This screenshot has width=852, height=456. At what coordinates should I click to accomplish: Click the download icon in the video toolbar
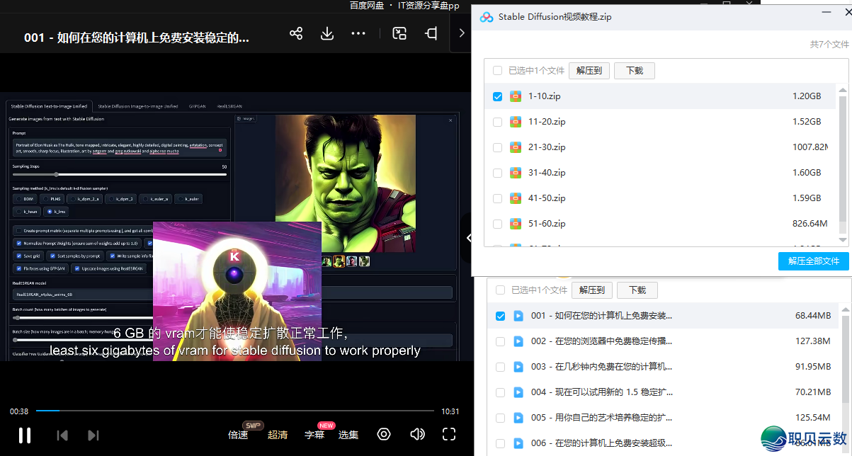click(x=326, y=33)
